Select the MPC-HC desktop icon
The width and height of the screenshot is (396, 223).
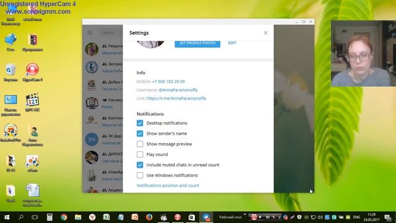pos(32,102)
